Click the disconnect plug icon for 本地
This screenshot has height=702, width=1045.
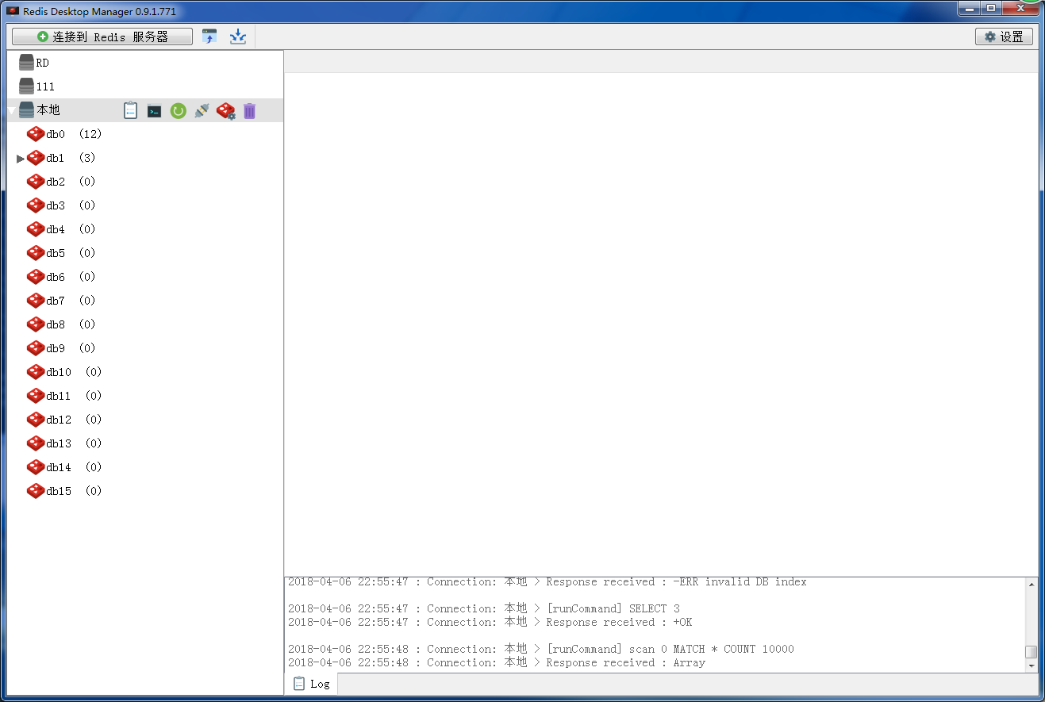click(202, 111)
